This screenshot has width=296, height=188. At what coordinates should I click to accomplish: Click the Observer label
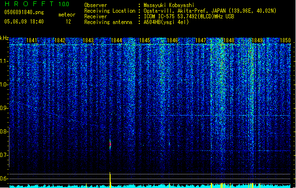[96, 5]
